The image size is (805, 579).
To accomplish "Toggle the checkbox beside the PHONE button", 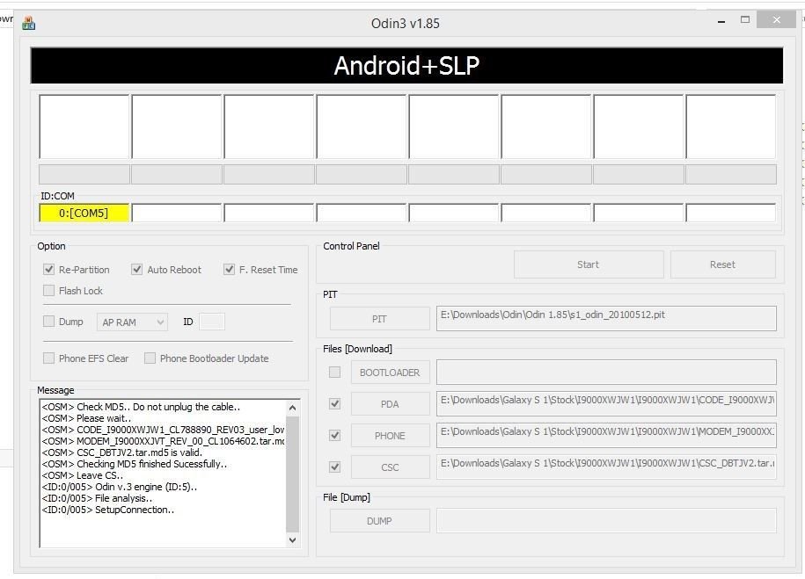I will [334, 436].
